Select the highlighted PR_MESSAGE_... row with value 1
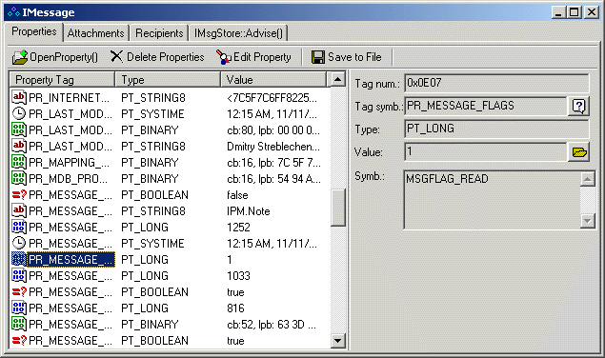This screenshot has width=605, height=358. pyautogui.click(x=170, y=259)
